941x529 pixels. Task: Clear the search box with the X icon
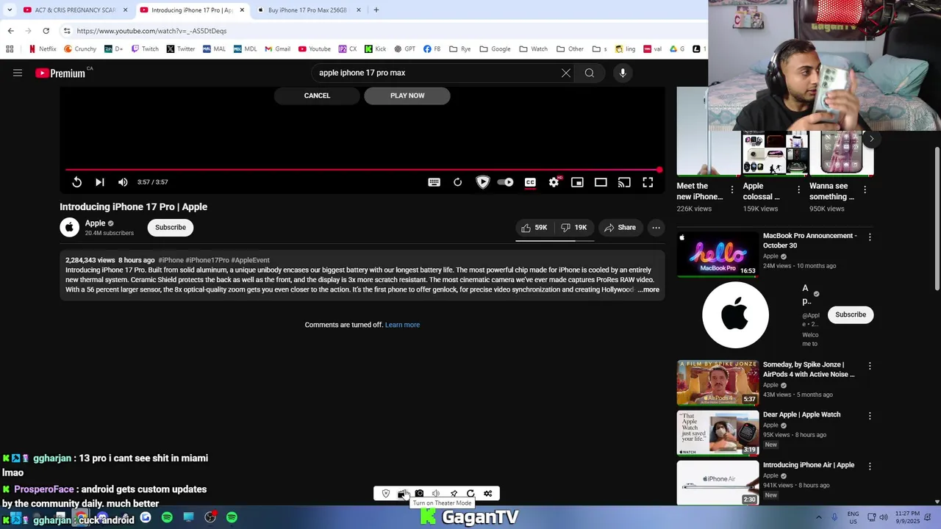566,73
